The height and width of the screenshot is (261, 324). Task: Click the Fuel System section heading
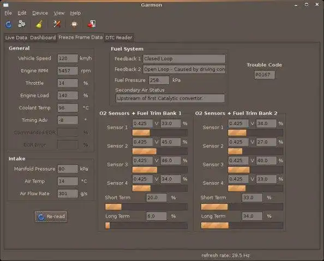click(x=127, y=49)
